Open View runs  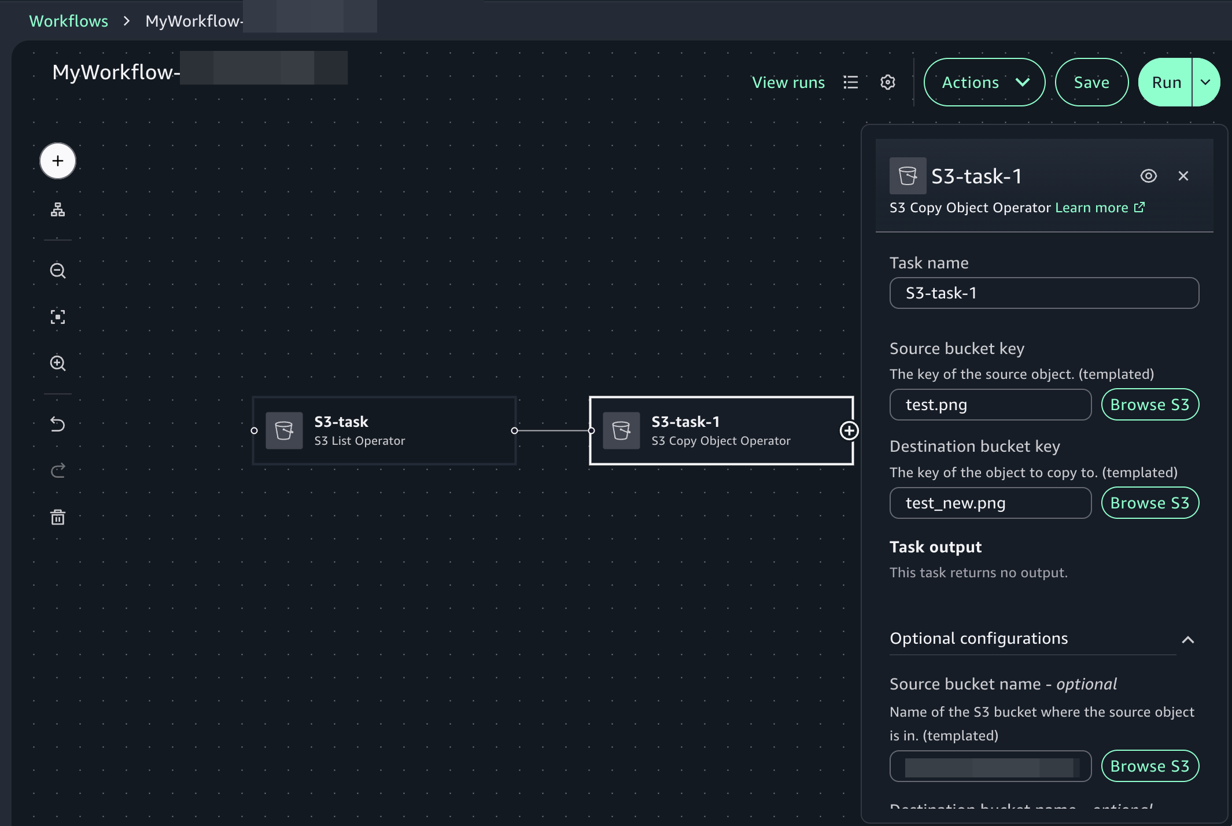(789, 82)
